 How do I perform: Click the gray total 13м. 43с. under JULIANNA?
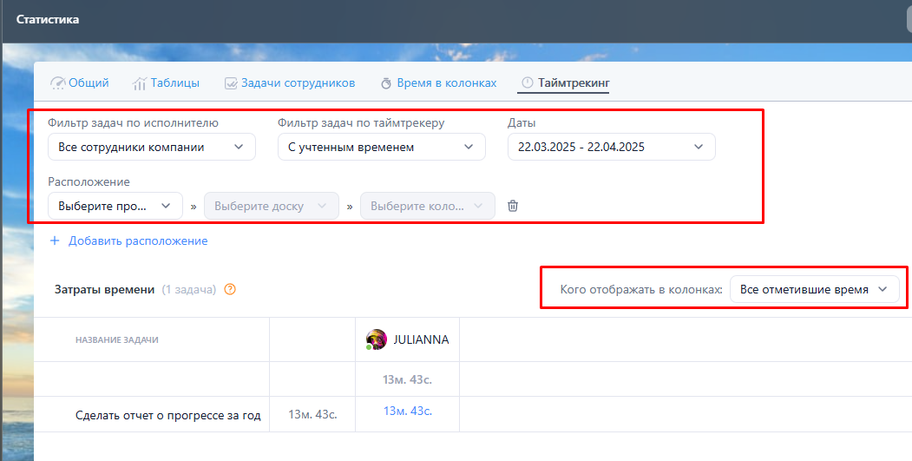click(407, 379)
